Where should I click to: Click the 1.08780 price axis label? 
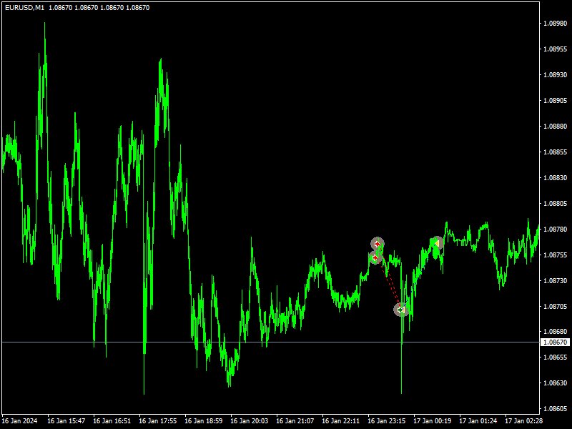[x=556, y=230]
